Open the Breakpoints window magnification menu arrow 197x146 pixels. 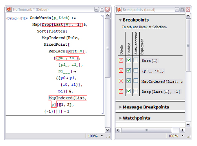pyautogui.click(x=182, y=136)
